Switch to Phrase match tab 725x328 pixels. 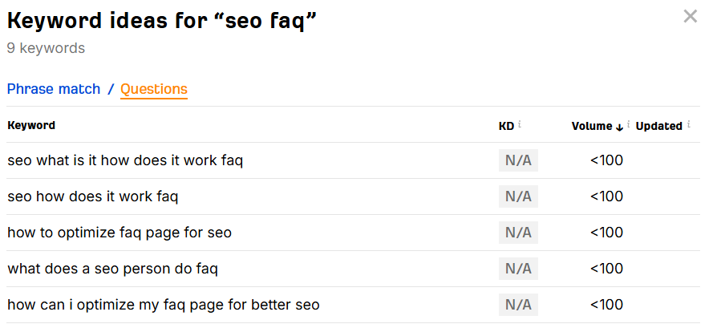pyautogui.click(x=54, y=89)
